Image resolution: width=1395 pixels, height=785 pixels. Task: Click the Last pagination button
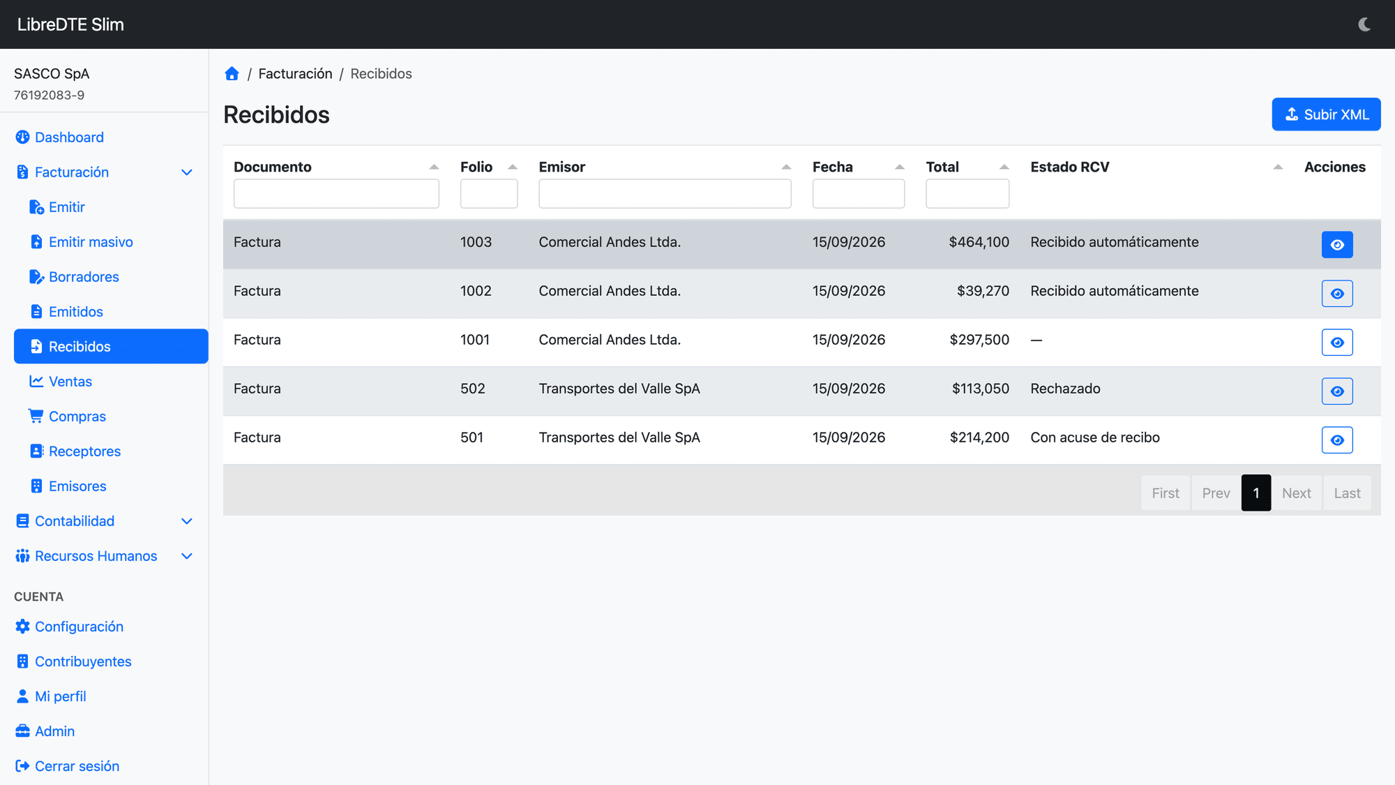coord(1347,493)
